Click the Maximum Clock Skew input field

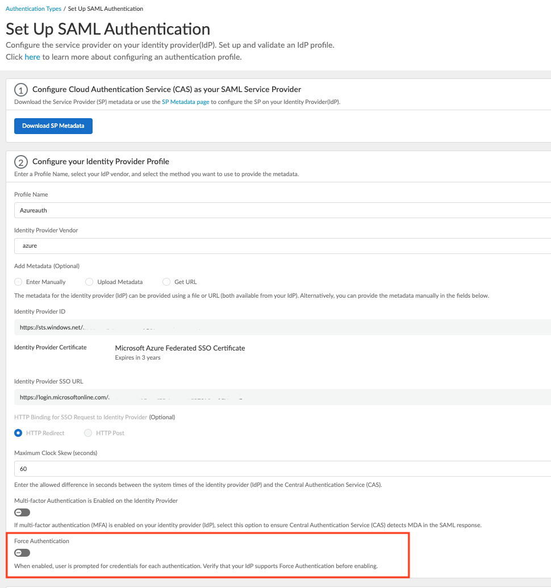click(x=282, y=469)
